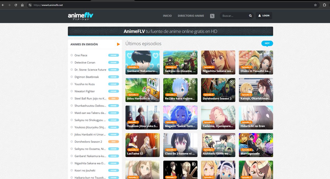Open Saikyou no Shokugyou list entry

tap(90, 120)
